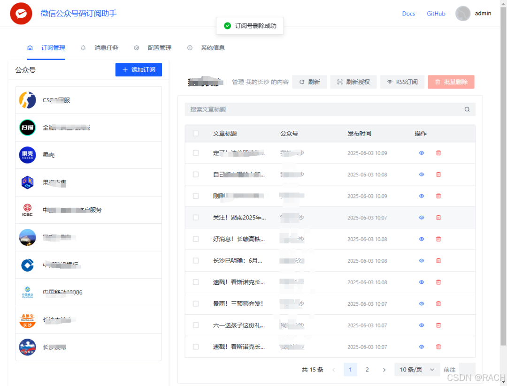Open the 系统信息 tab
507x386 pixels.
coord(206,48)
